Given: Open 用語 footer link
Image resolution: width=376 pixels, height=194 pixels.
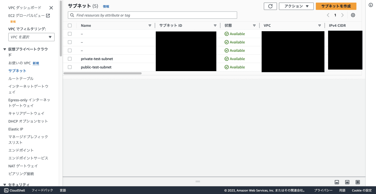Looking at the screenshot, I should pyautogui.click(x=342, y=190).
